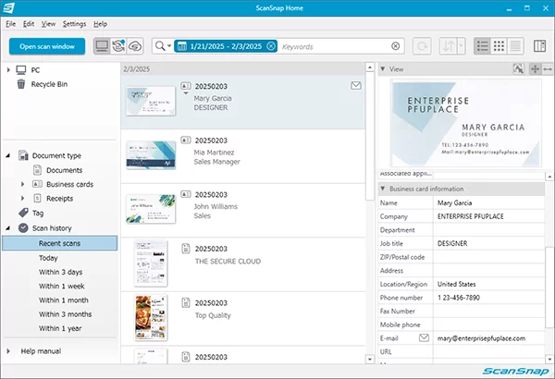Open the View menu
Viewport: 555px width, 379px height.
tap(49, 22)
